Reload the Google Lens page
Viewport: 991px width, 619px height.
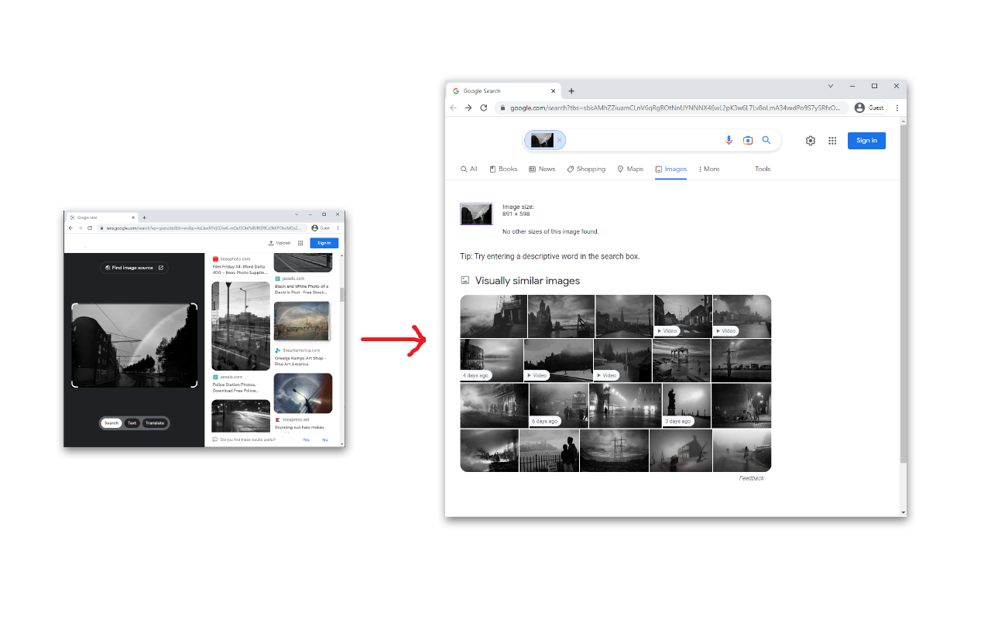[90, 227]
